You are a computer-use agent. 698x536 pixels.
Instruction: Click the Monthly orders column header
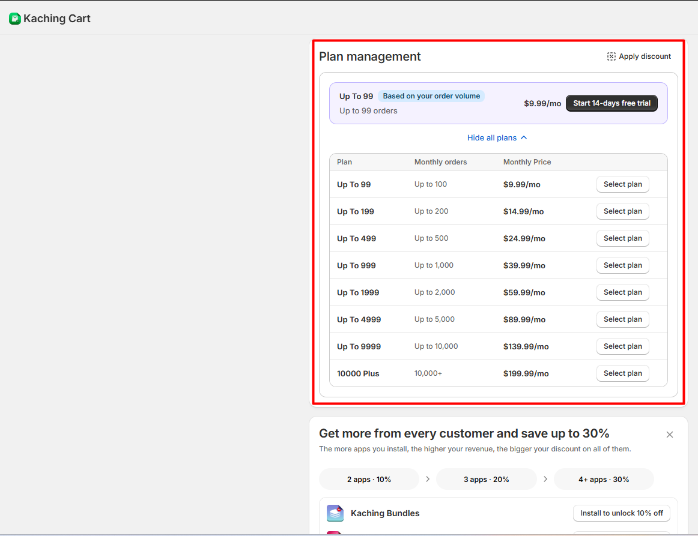pyautogui.click(x=441, y=162)
